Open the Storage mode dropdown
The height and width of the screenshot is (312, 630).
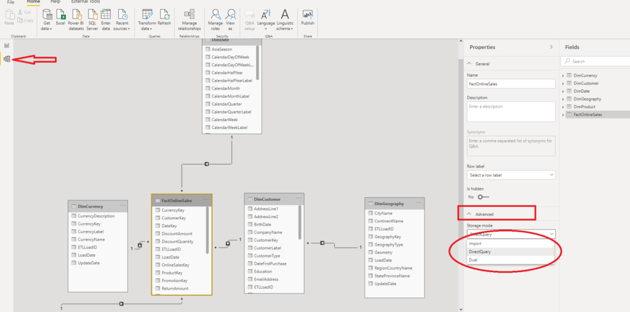click(x=511, y=234)
